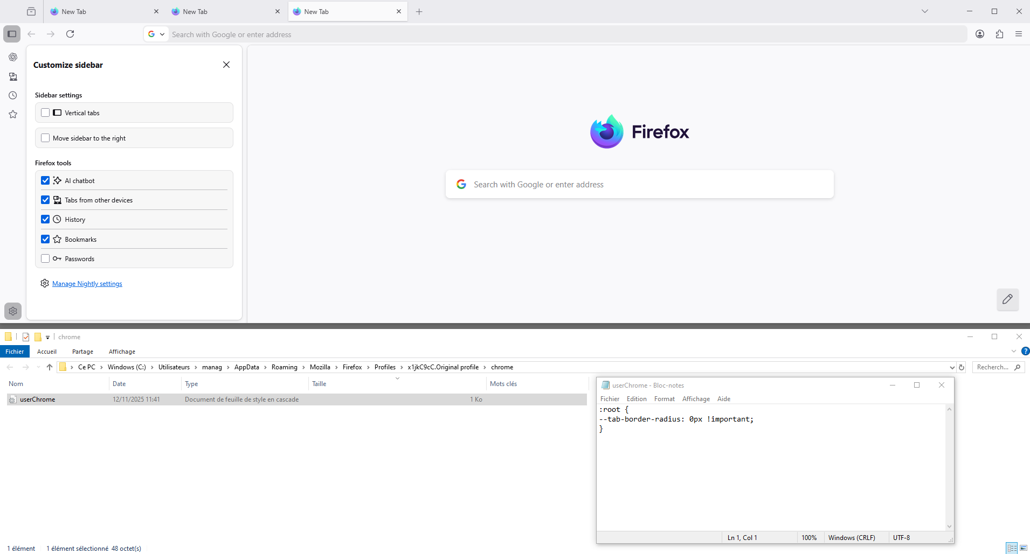Open Firefox View from the tab strip
Image resolution: width=1030 pixels, height=554 pixels.
pyautogui.click(x=31, y=11)
